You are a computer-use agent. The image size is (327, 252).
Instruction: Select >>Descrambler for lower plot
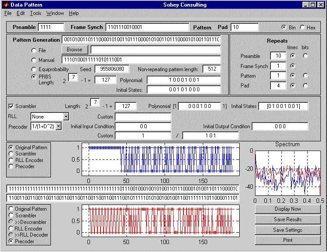[x=11, y=222]
